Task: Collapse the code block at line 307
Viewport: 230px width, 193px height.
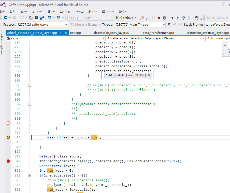Action: pyautogui.click(x=30, y=104)
